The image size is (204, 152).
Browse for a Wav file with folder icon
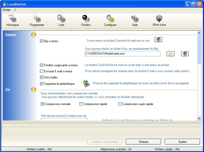click(x=170, y=54)
